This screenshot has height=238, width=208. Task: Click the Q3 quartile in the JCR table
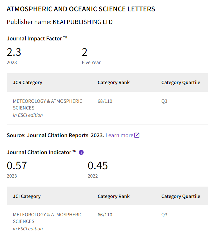pyautogui.click(x=164, y=101)
